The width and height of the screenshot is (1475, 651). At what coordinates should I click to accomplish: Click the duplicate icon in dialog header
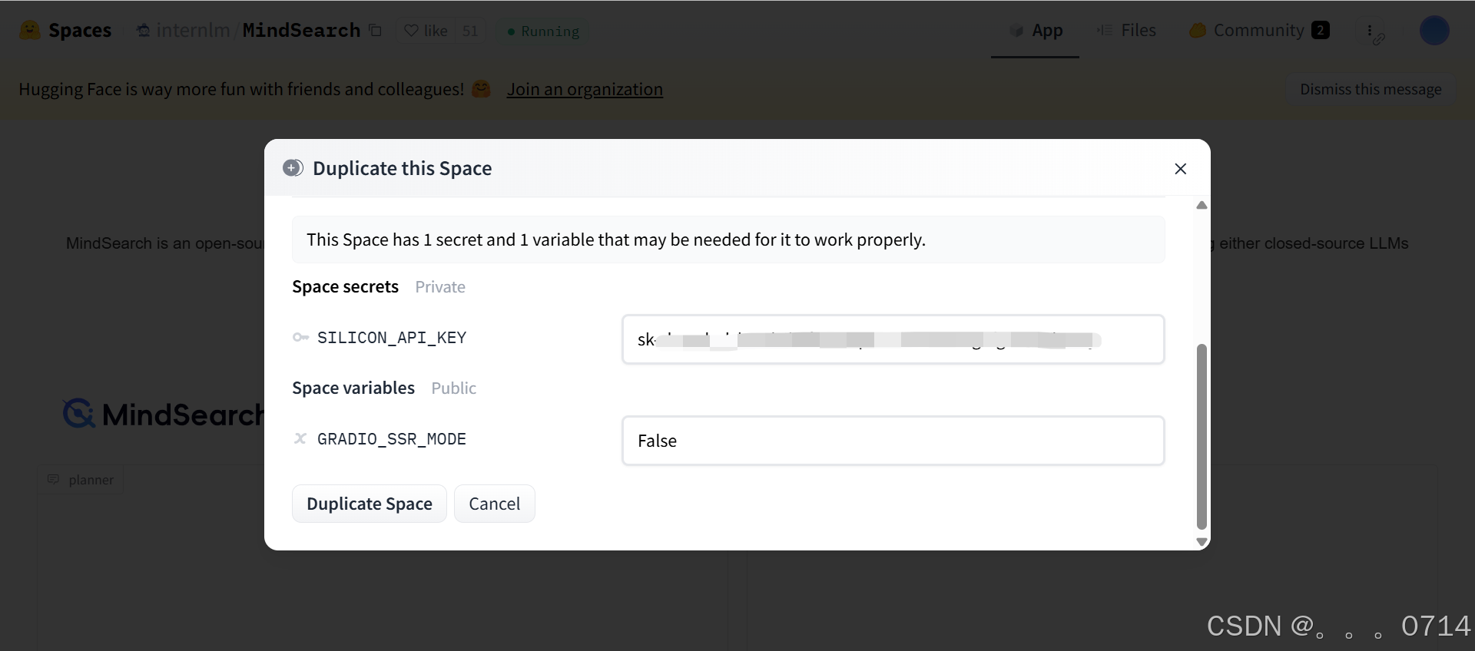[x=293, y=168]
